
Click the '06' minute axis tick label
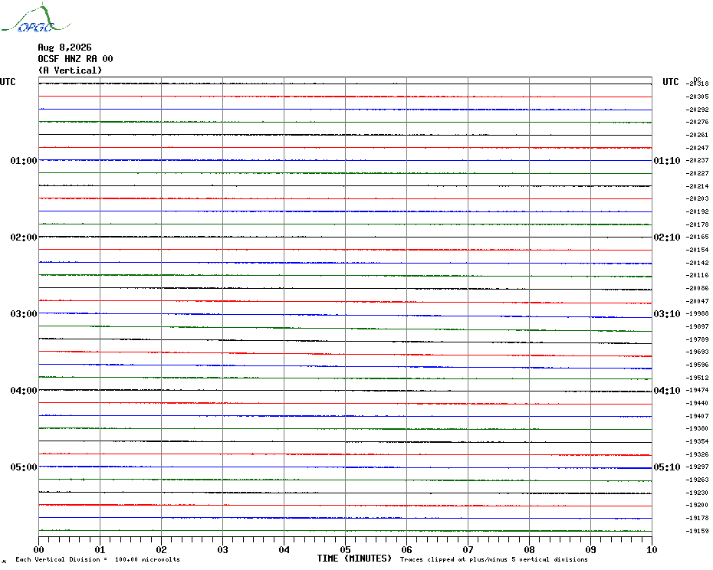click(x=407, y=549)
